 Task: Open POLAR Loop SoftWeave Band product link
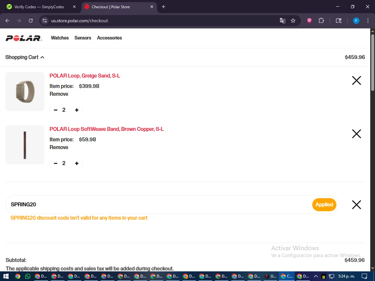[106, 129]
